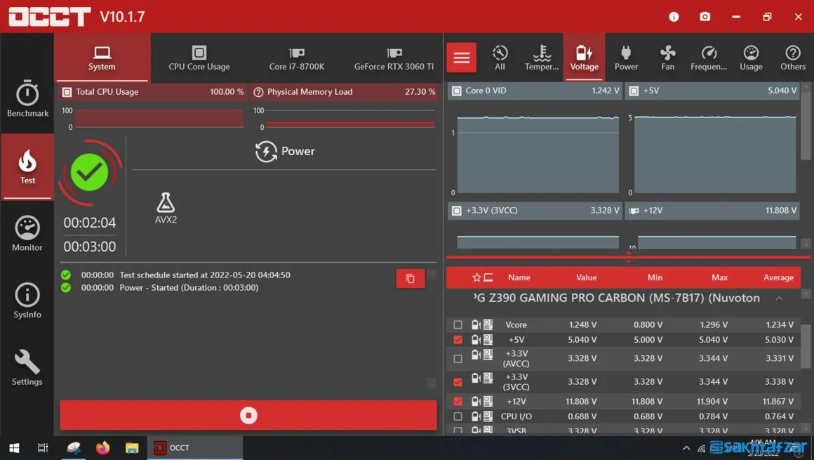Screen dimensions: 814x460
Task: Toggle the Total CPU Usage graph icon
Action: tap(67, 92)
